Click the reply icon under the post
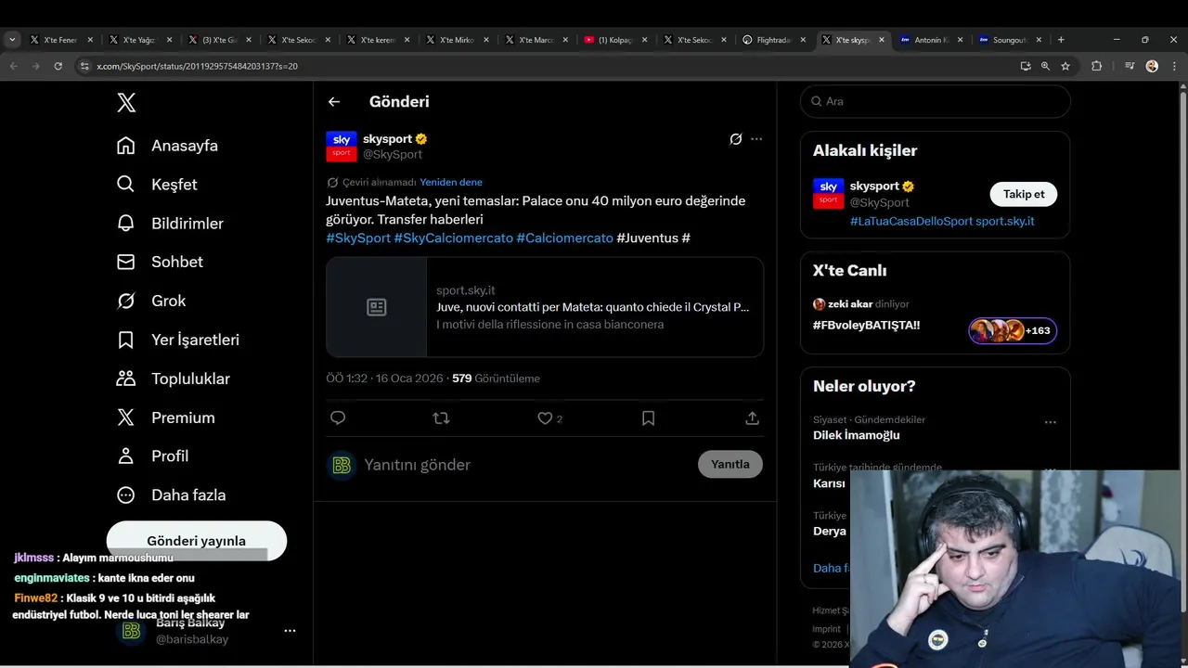The height and width of the screenshot is (668, 1188). coord(338,418)
